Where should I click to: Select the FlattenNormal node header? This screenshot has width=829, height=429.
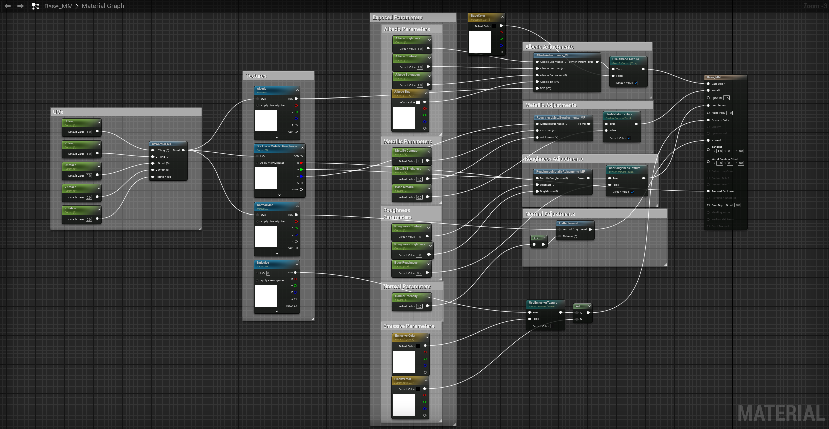tap(575, 223)
